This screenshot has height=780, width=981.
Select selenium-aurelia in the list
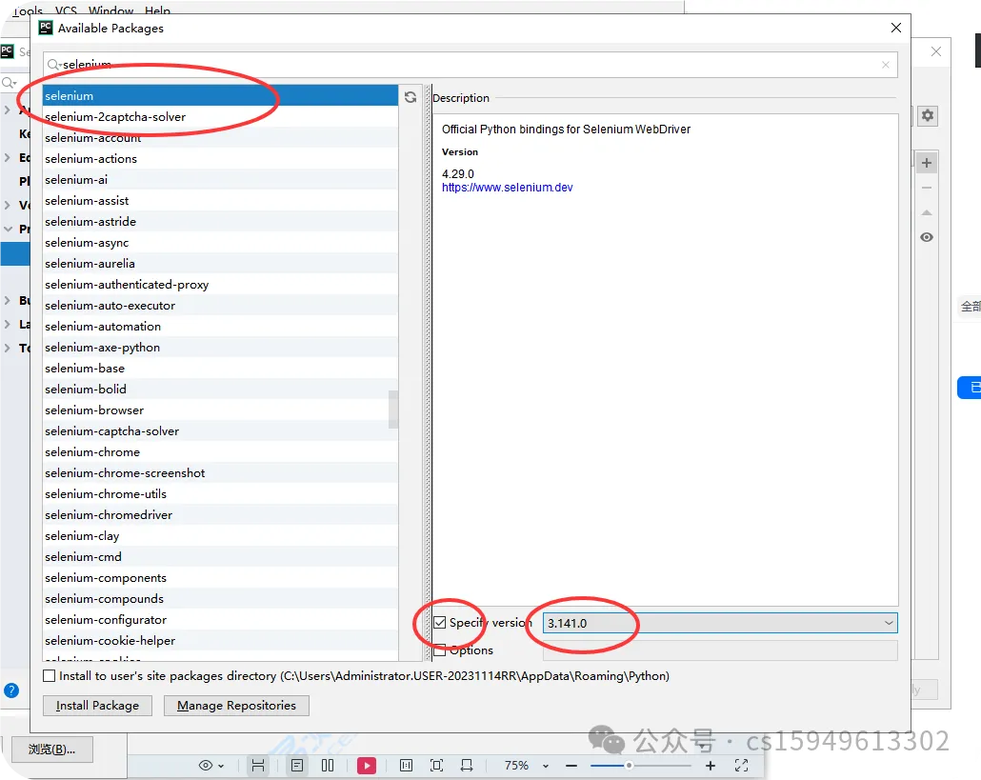[220, 264]
